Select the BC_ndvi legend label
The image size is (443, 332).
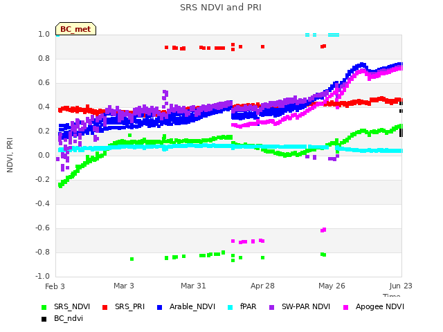point(69,319)
